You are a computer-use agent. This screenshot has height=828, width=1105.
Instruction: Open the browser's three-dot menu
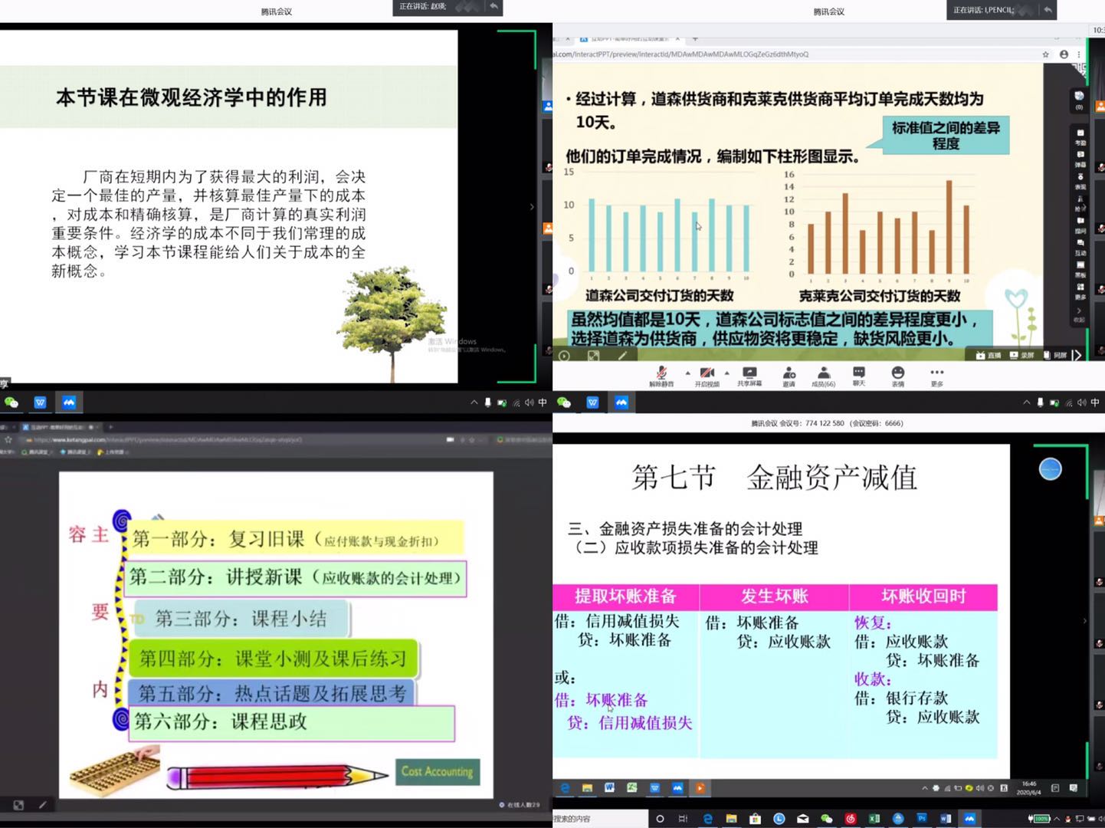click(x=1080, y=54)
